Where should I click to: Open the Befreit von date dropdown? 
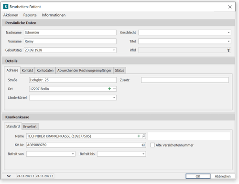pyautogui.click(x=73, y=154)
